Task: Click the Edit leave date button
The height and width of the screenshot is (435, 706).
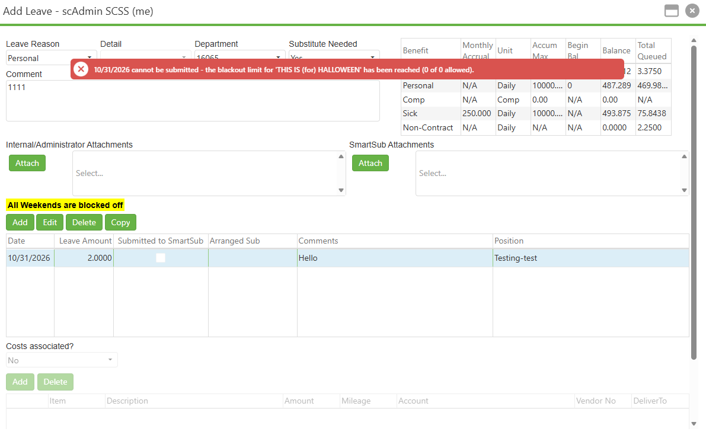Action: [50, 222]
